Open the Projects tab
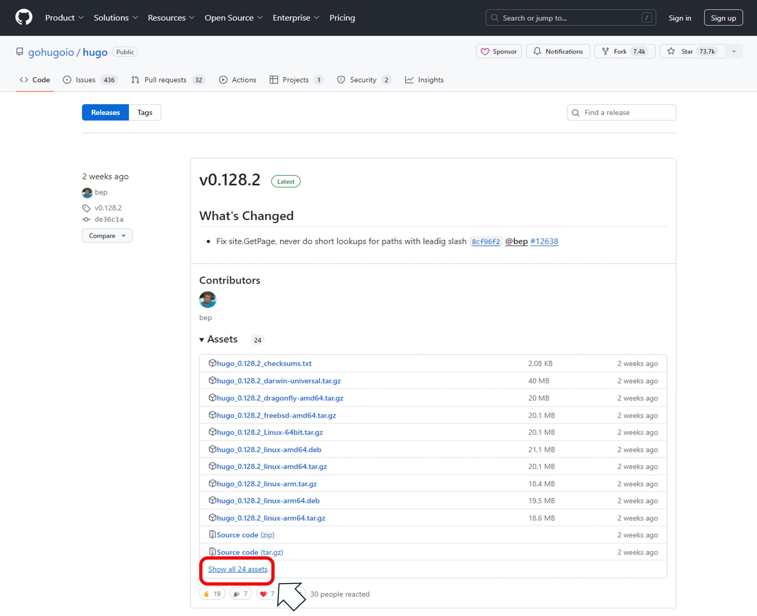The height and width of the screenshot is (616, 757). [297, 80]
